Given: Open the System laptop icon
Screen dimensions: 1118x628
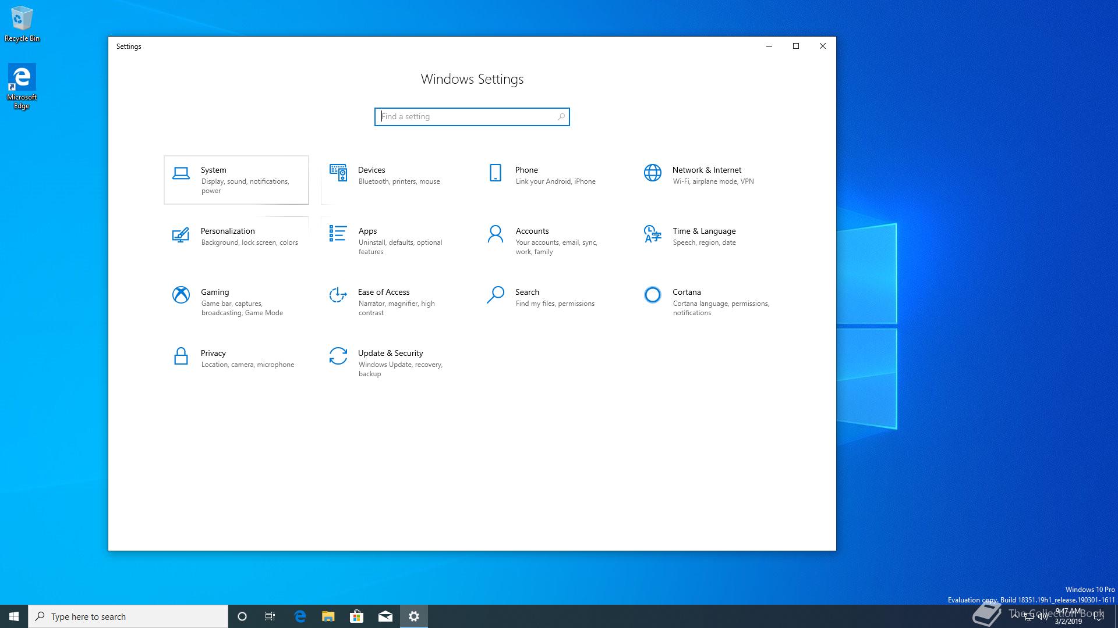Looking at the screenshot, I should (x=181, y=173).
